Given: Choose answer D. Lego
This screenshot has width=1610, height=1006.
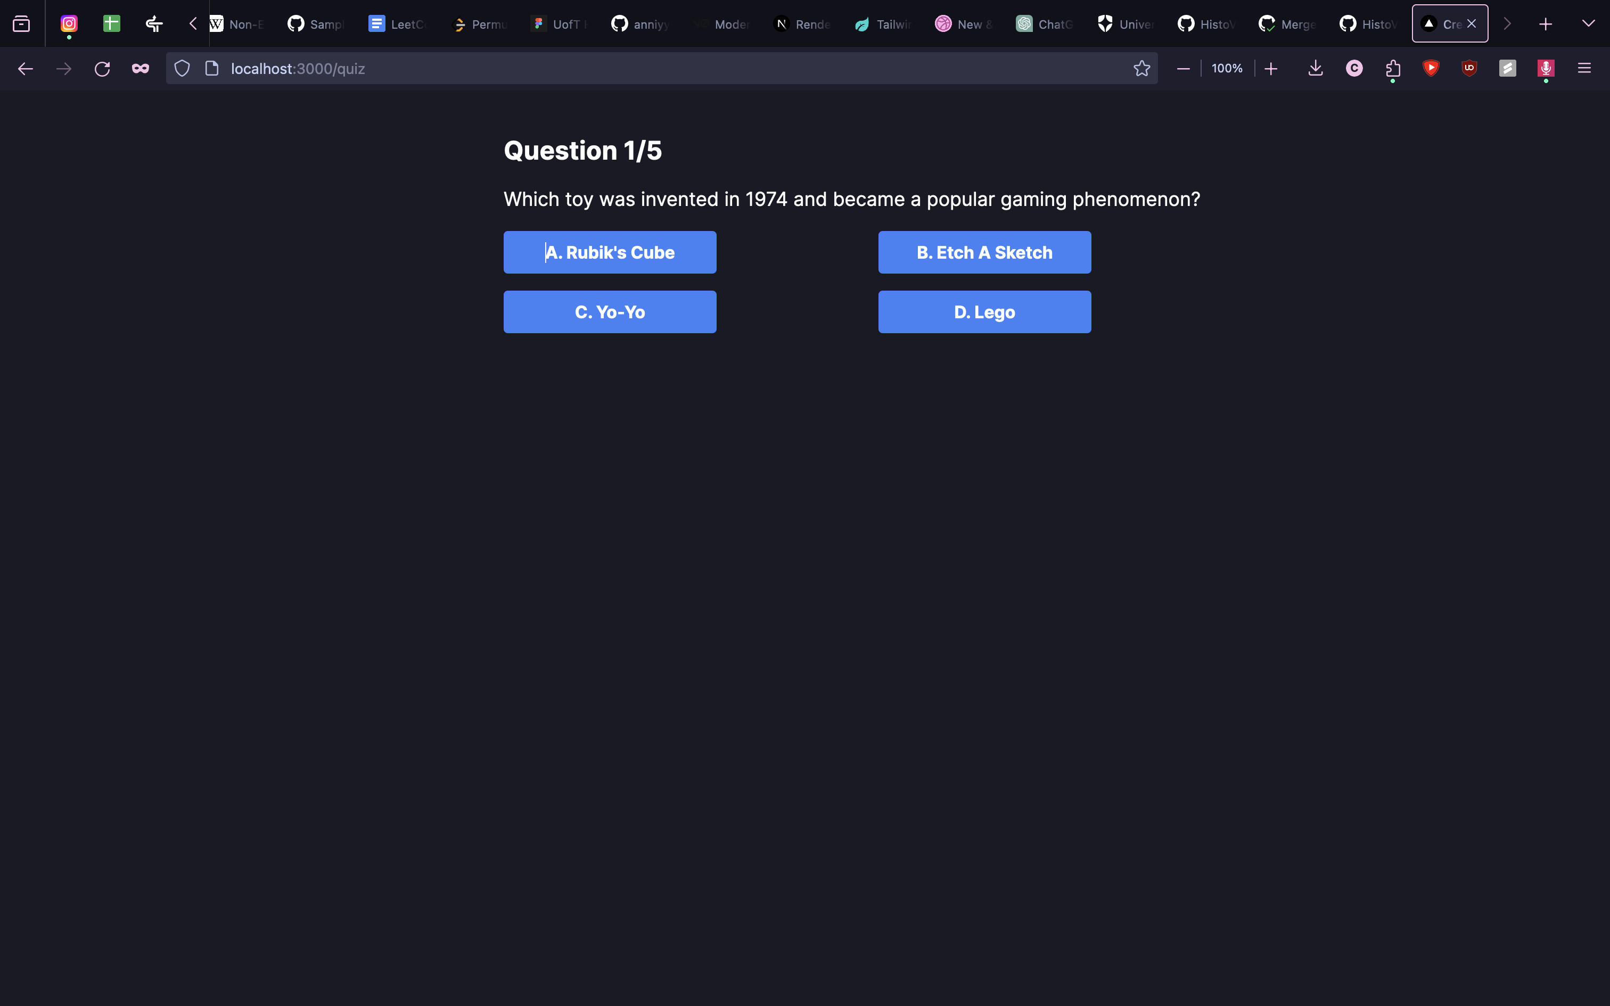Looking at the screenshot, I should tap(984, 312).
